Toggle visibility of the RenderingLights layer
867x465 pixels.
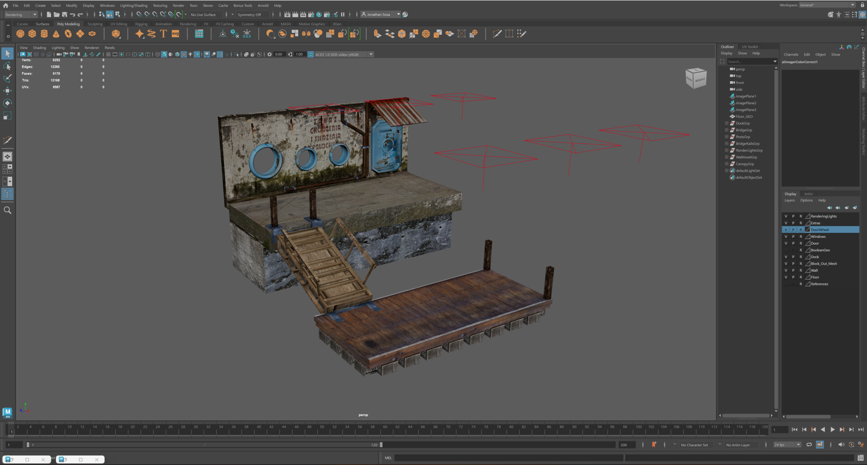point(786,216)
